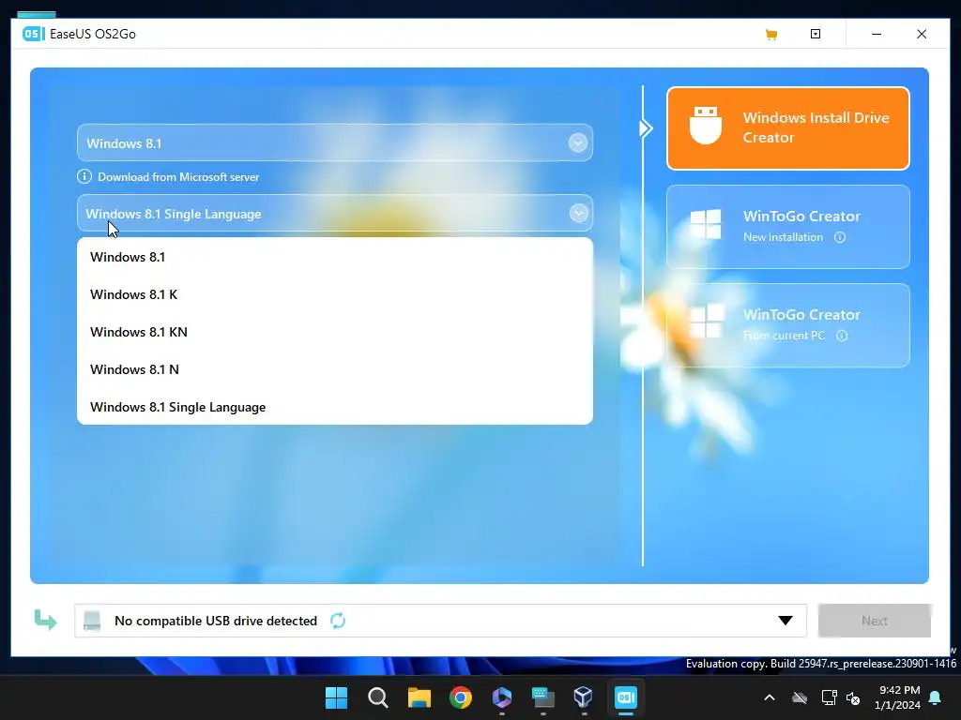The width and height of the screenshot is (961, 720).
Task: Open the shopping cart purchase icon
Action: pyautogui.click(x=771, y=35)
